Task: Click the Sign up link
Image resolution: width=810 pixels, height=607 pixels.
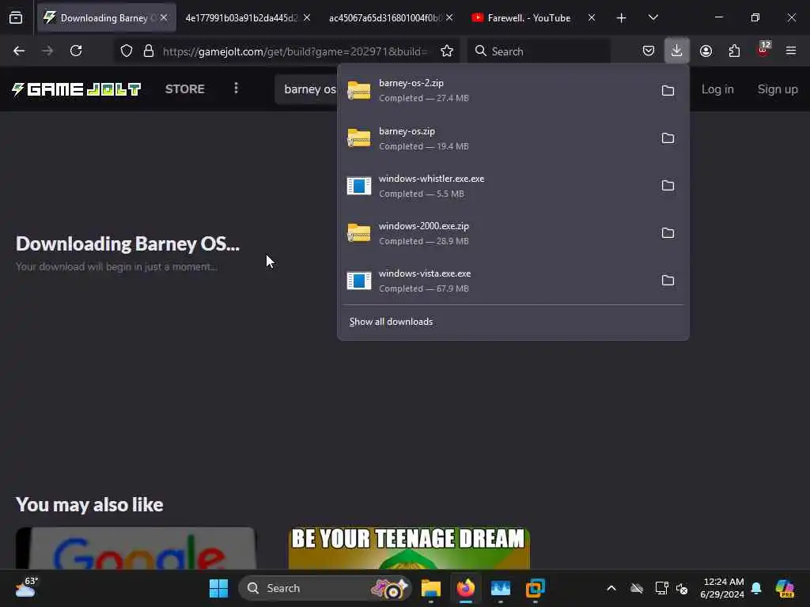Action: (778, 89)
